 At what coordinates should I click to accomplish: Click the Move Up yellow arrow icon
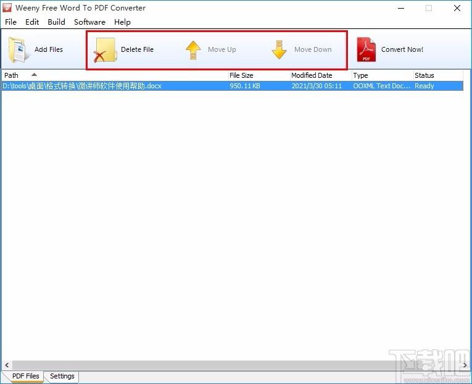[193, 50]
